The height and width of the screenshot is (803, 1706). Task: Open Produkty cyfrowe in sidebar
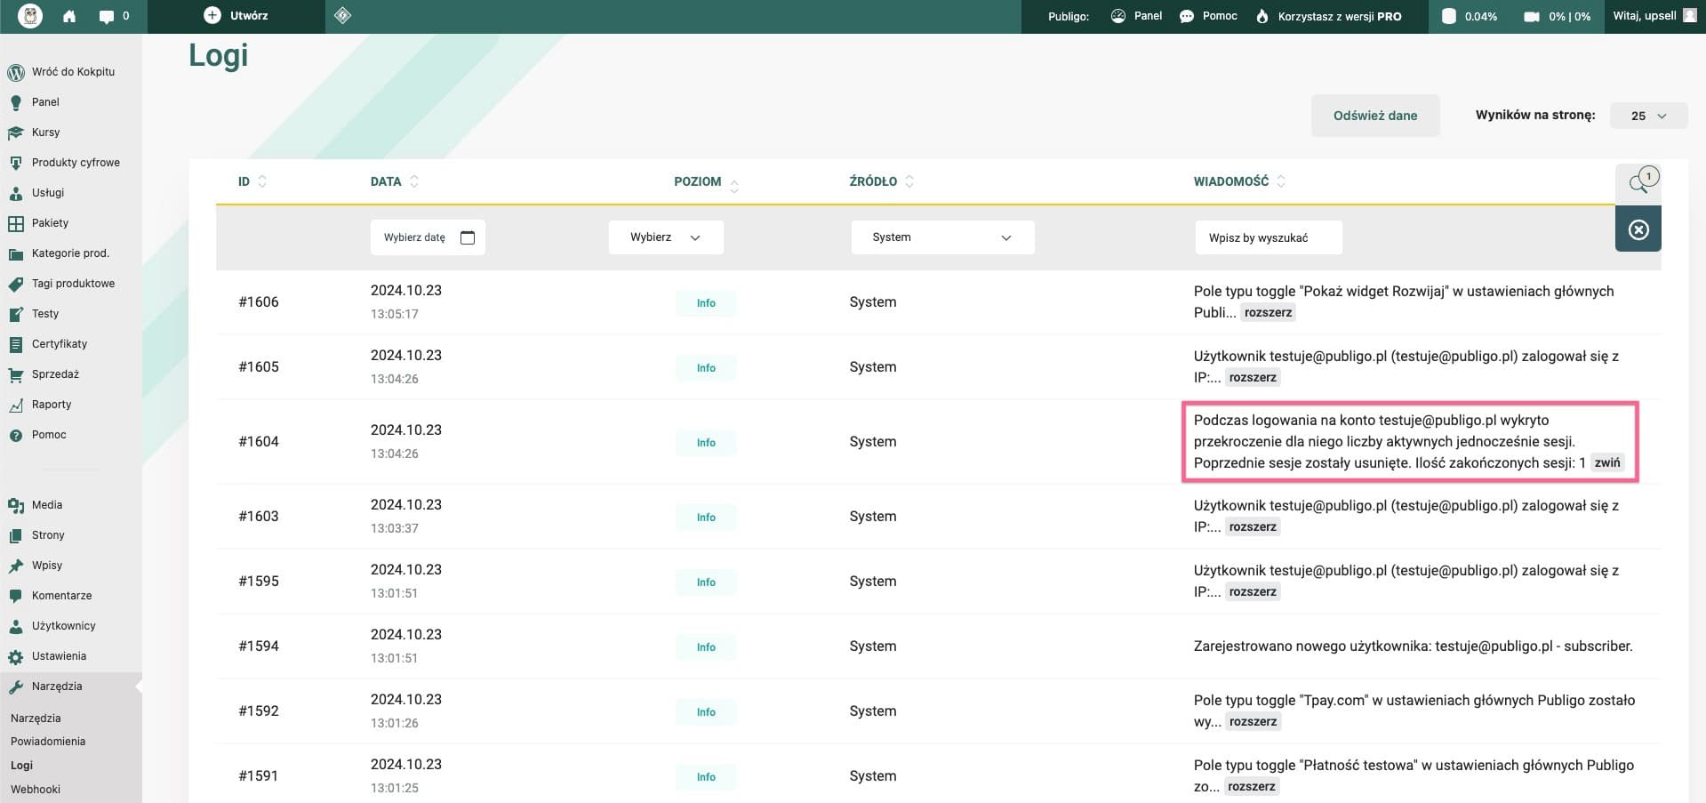click(x=76, y=163)
